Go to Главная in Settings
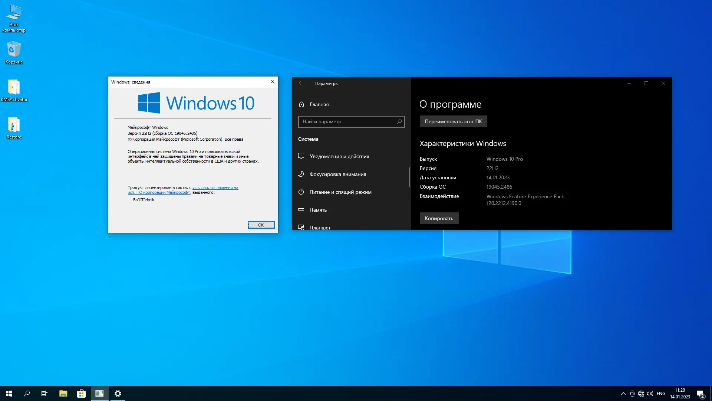This screenshot has width=712, height=401. 319,104
